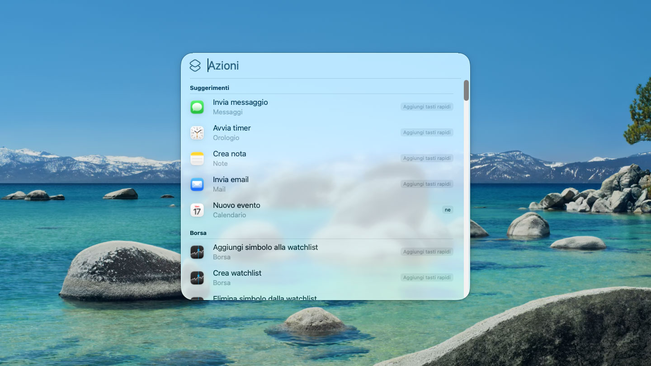The width and height of the screenshot is (651, 366).
Task: Click Aggiungi tasti rapidi for Crea watchlist
Action: point(427,277)
